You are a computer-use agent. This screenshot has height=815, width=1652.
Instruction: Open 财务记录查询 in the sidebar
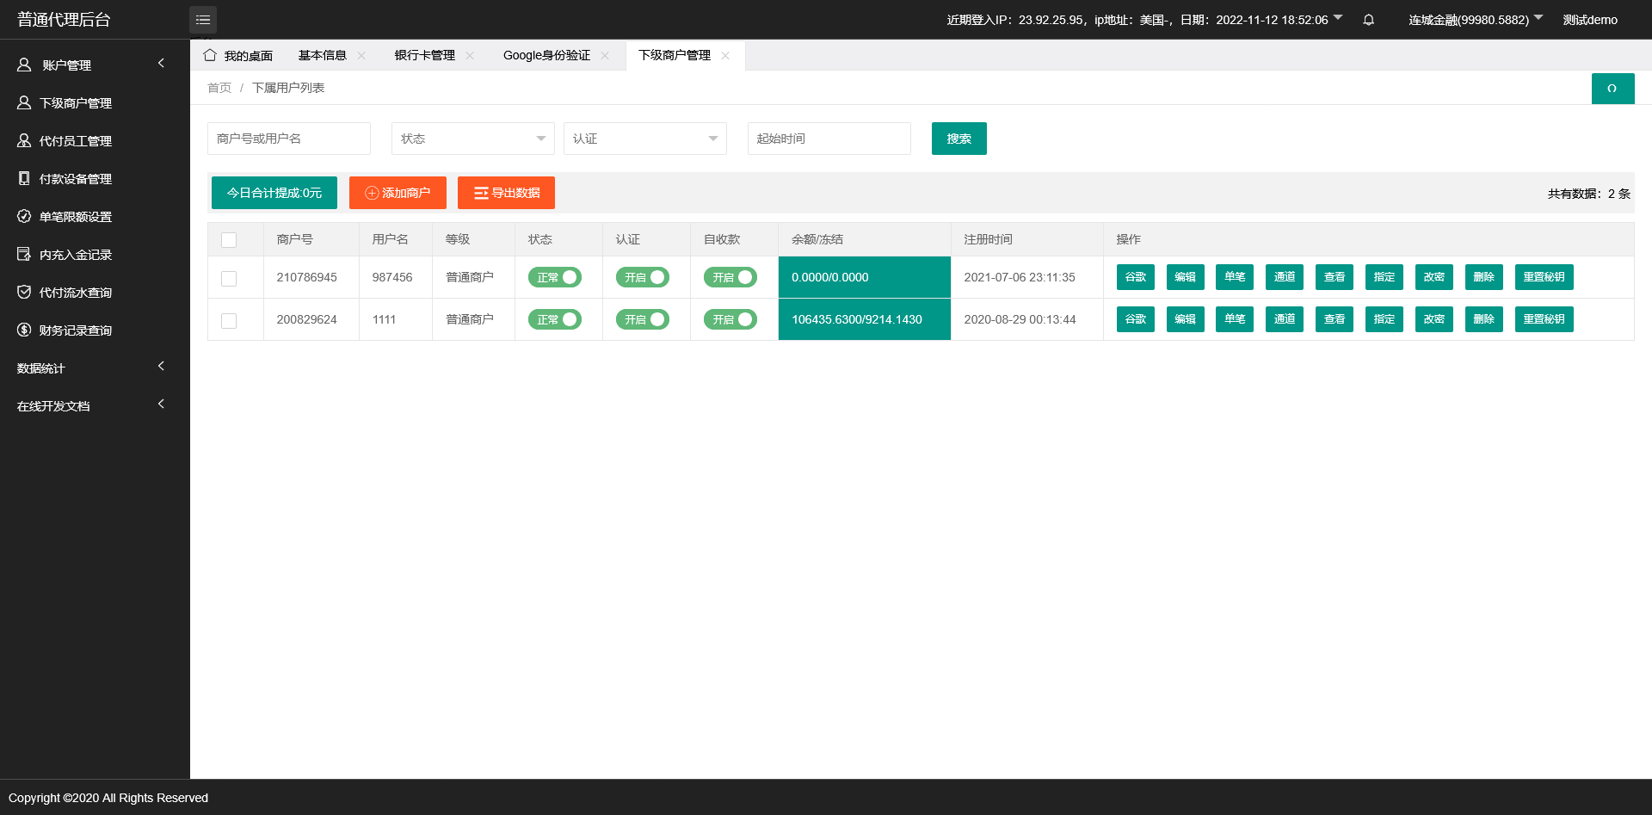point(76,330)
